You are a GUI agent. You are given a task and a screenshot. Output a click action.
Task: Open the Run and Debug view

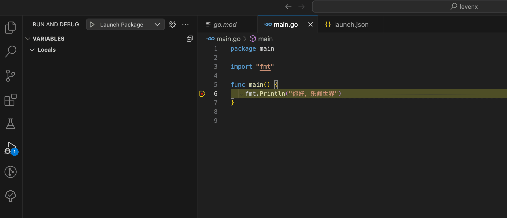point(10,148)
